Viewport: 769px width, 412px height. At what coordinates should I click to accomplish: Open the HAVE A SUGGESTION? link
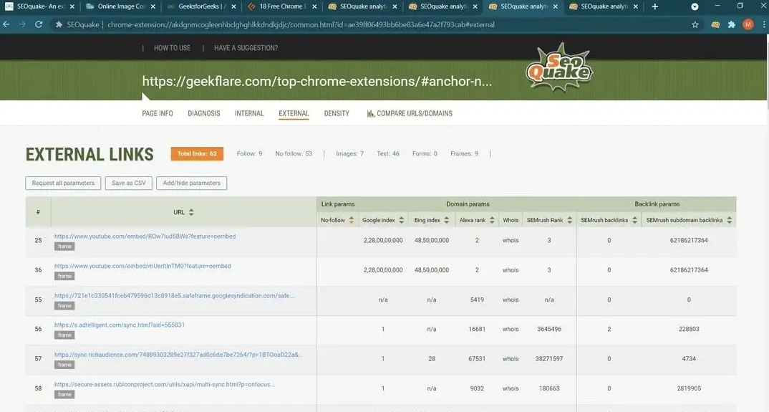(246, 48)
